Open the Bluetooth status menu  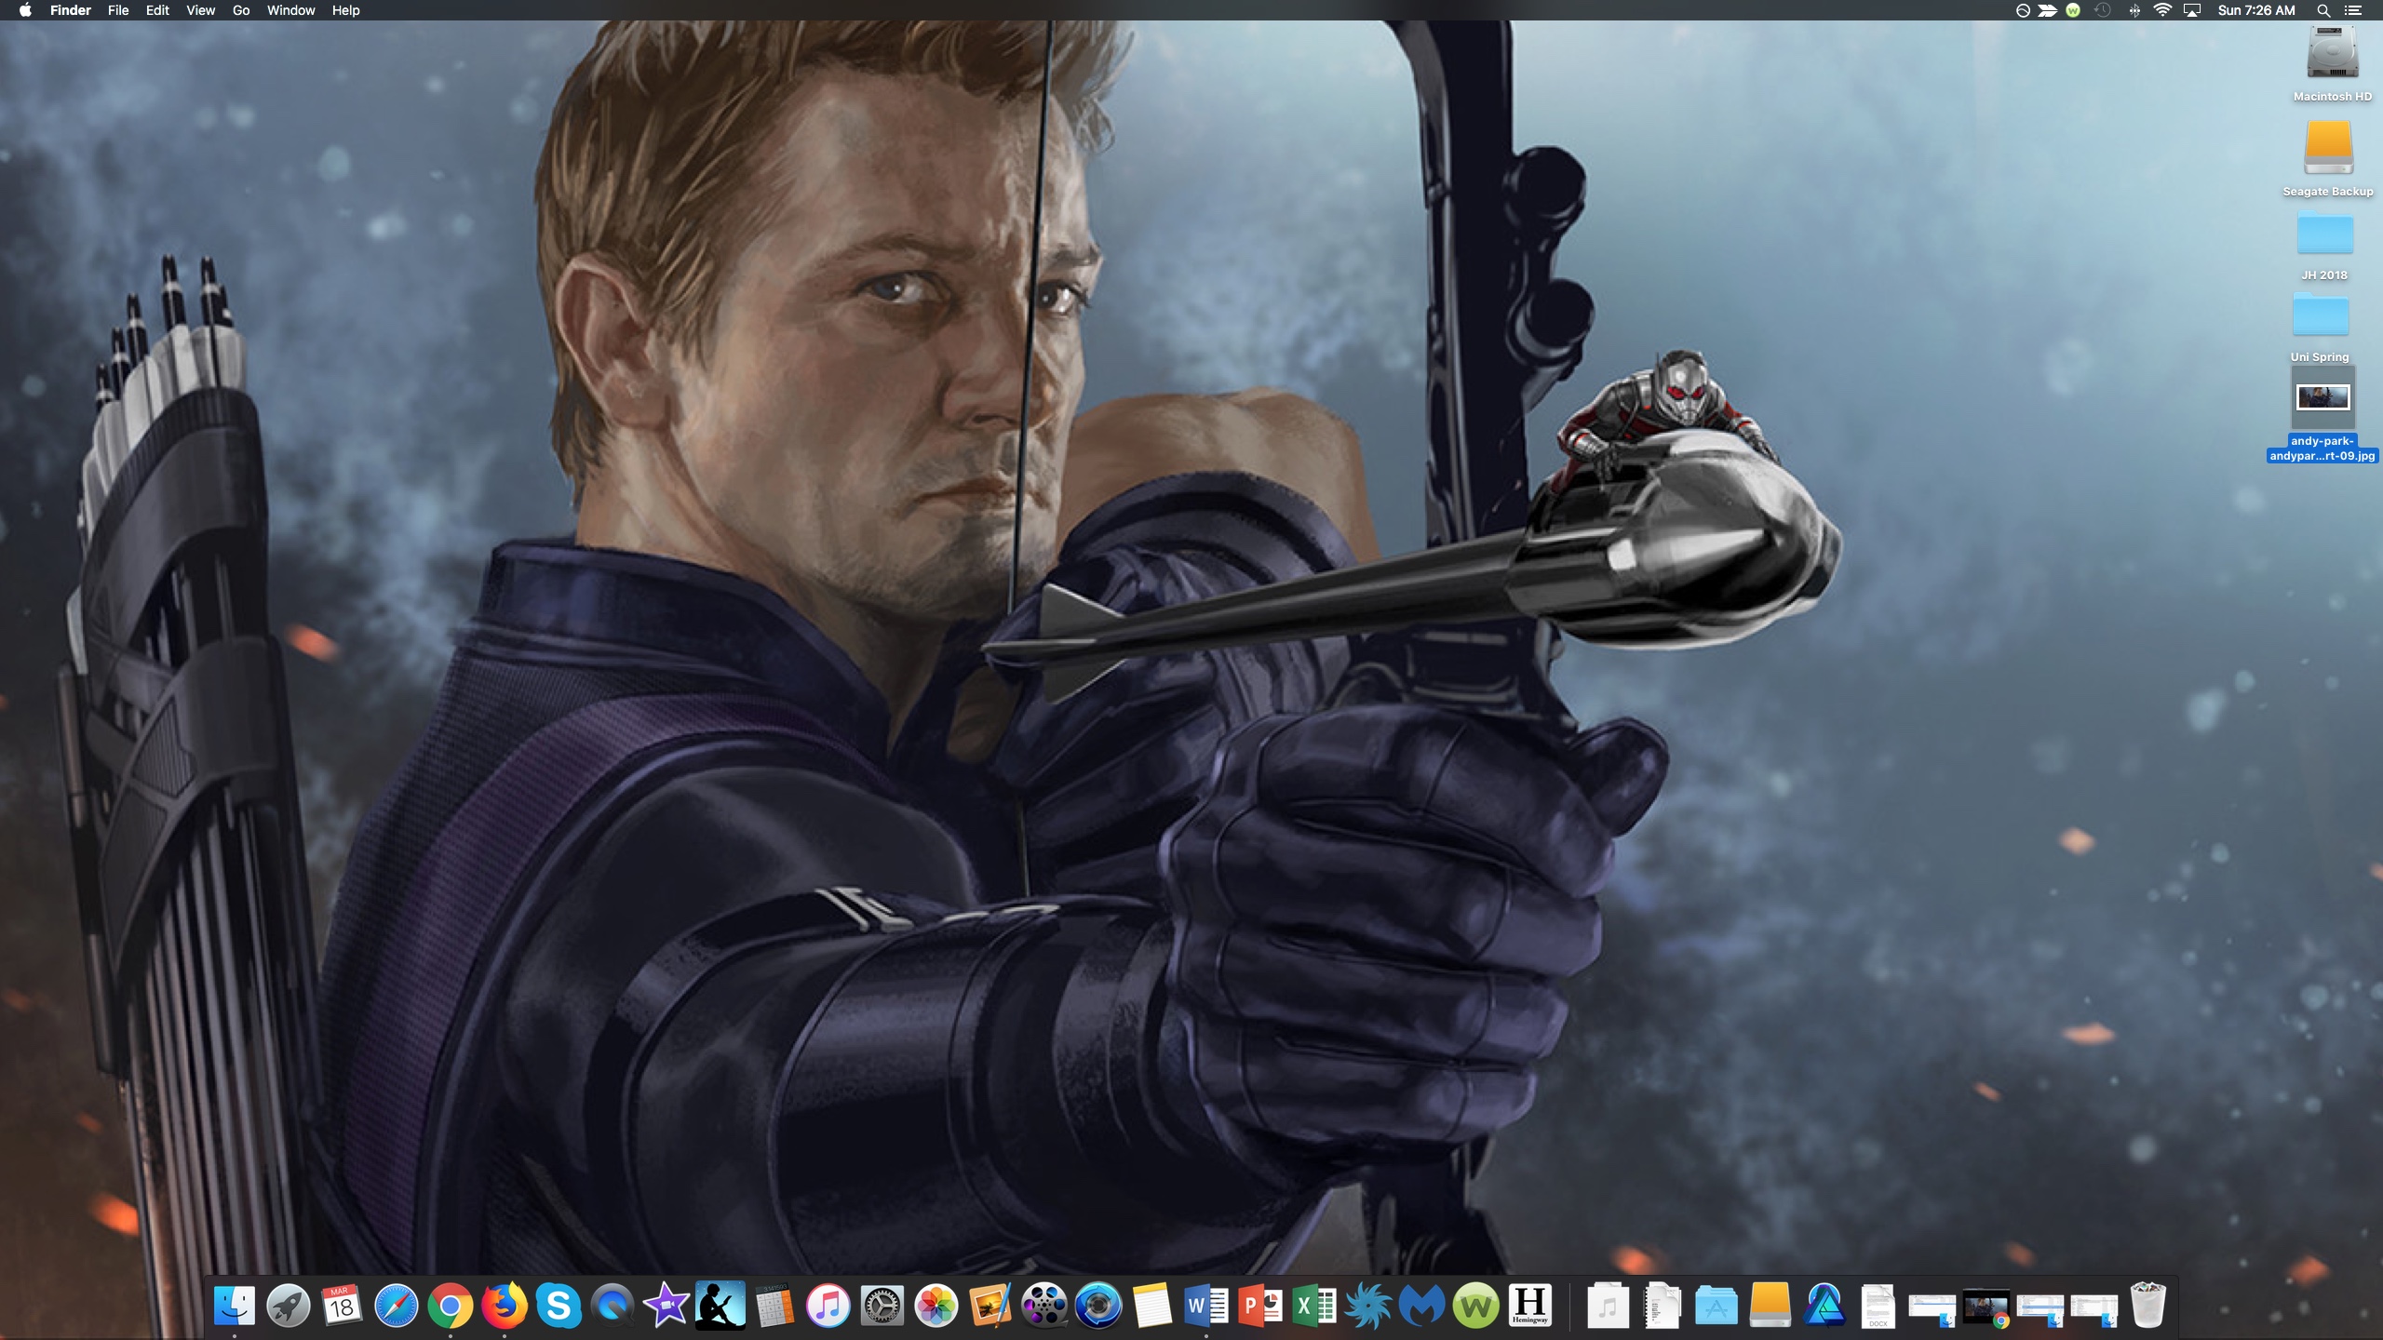(2134, 10)
